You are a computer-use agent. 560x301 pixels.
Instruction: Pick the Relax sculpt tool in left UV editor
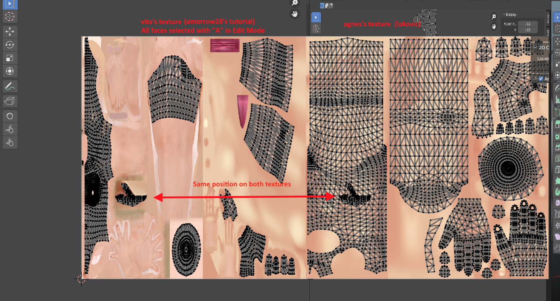pos(10,129)
